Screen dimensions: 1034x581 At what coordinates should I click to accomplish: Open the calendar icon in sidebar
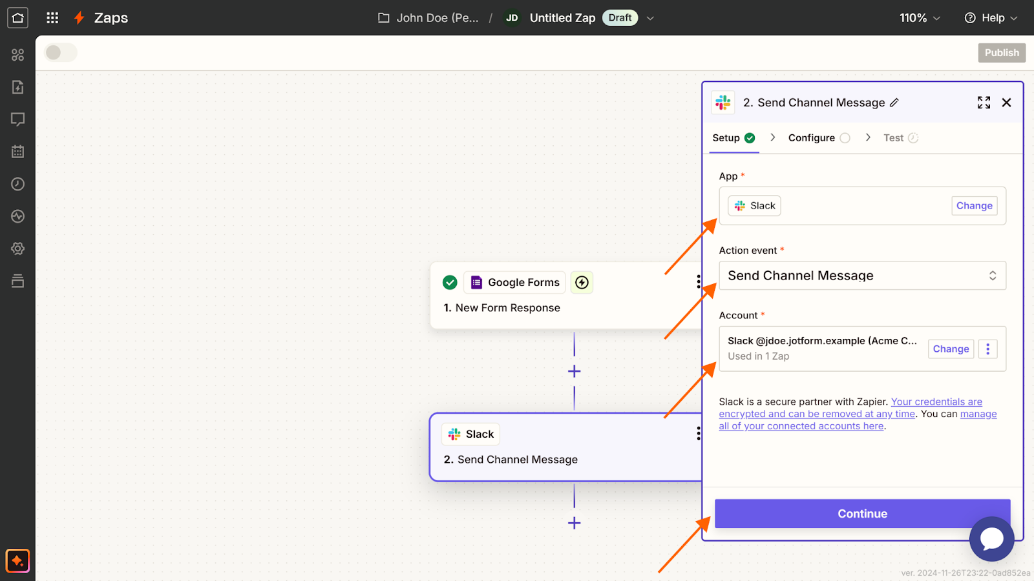pos(17,152)
